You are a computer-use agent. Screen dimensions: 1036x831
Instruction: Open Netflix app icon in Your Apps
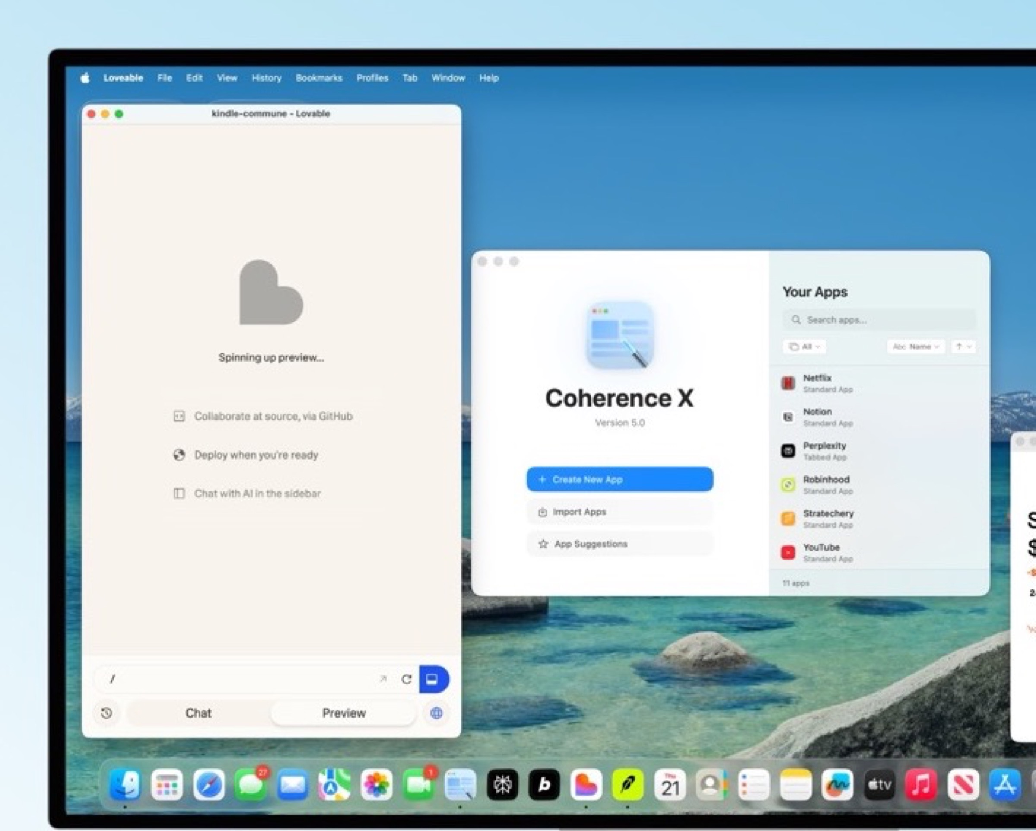click(x=788, y=383)
